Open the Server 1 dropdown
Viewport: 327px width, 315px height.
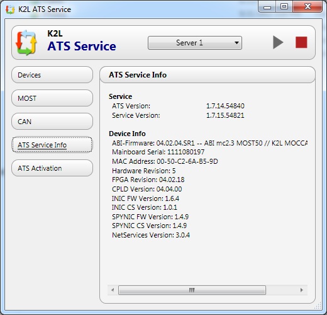(195, 43)
